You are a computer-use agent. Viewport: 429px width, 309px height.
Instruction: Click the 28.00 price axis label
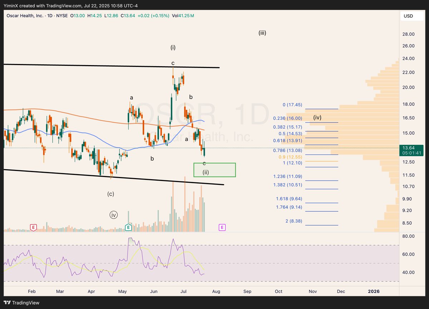tap(408, 34)
